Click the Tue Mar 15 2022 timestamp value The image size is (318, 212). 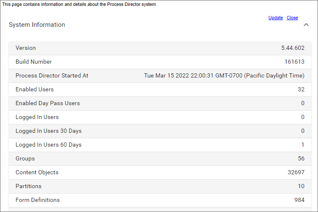(224, 75)
